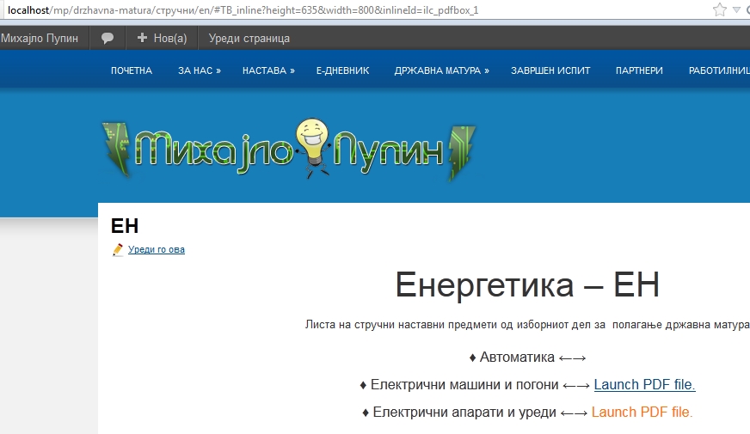Expand the НАСТАВА menu

coord(268,71)
